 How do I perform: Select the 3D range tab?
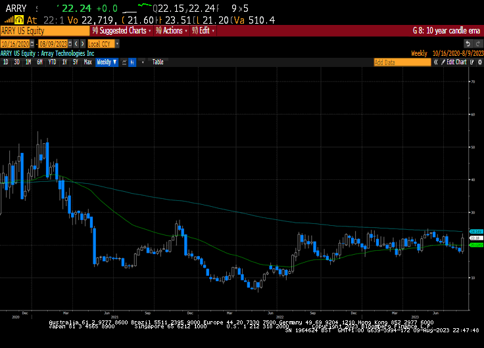(x=16, y=62)
